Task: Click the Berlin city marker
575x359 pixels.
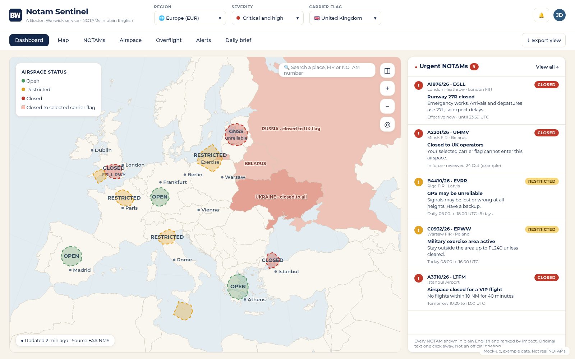Action: pyautogui.click(x=185, y=175)
